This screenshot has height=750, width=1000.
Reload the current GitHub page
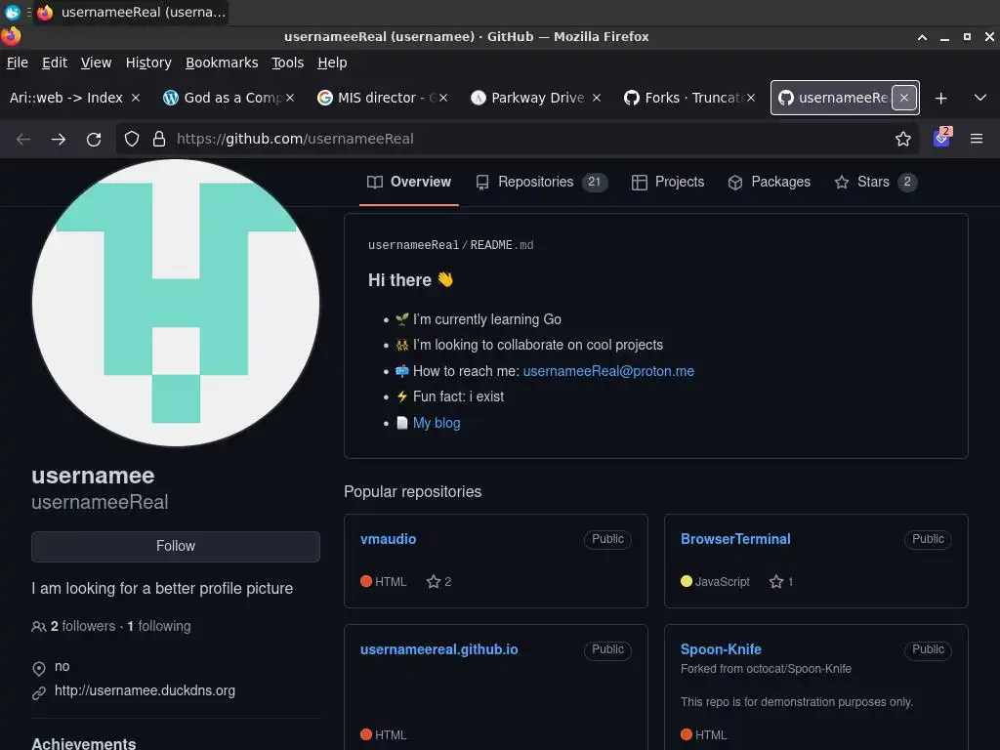tap(94, 139)
